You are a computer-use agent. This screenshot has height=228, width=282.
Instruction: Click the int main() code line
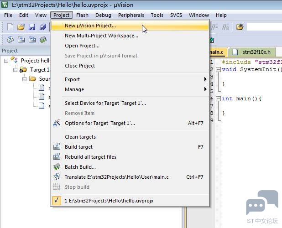tap(241, 98)
